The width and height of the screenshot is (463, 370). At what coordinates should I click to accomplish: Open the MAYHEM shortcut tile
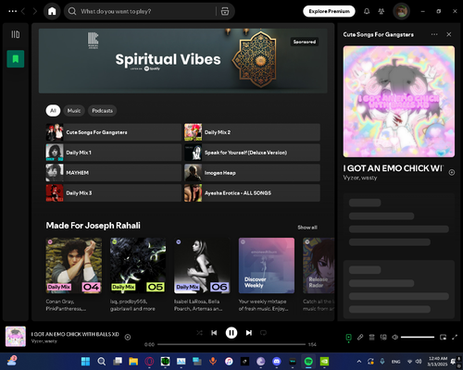click(114, 173)
